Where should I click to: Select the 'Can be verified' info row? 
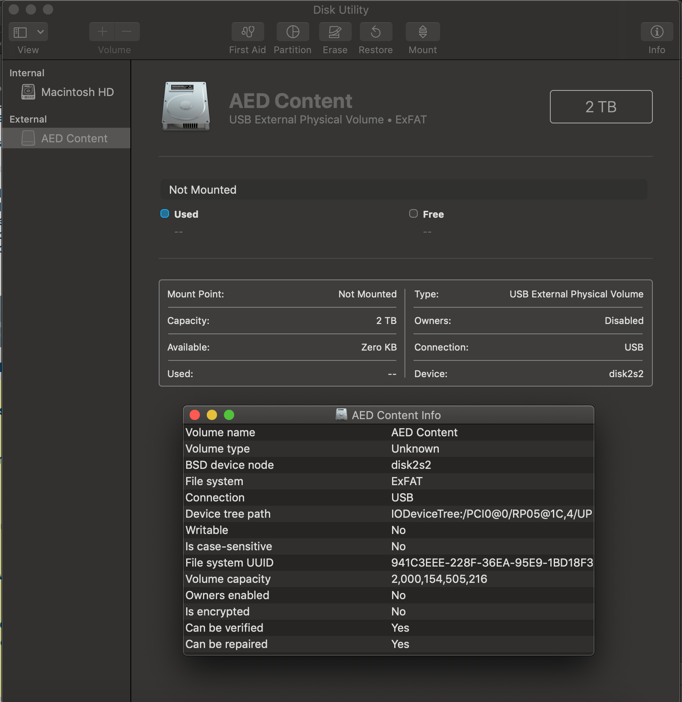(389, 628)
